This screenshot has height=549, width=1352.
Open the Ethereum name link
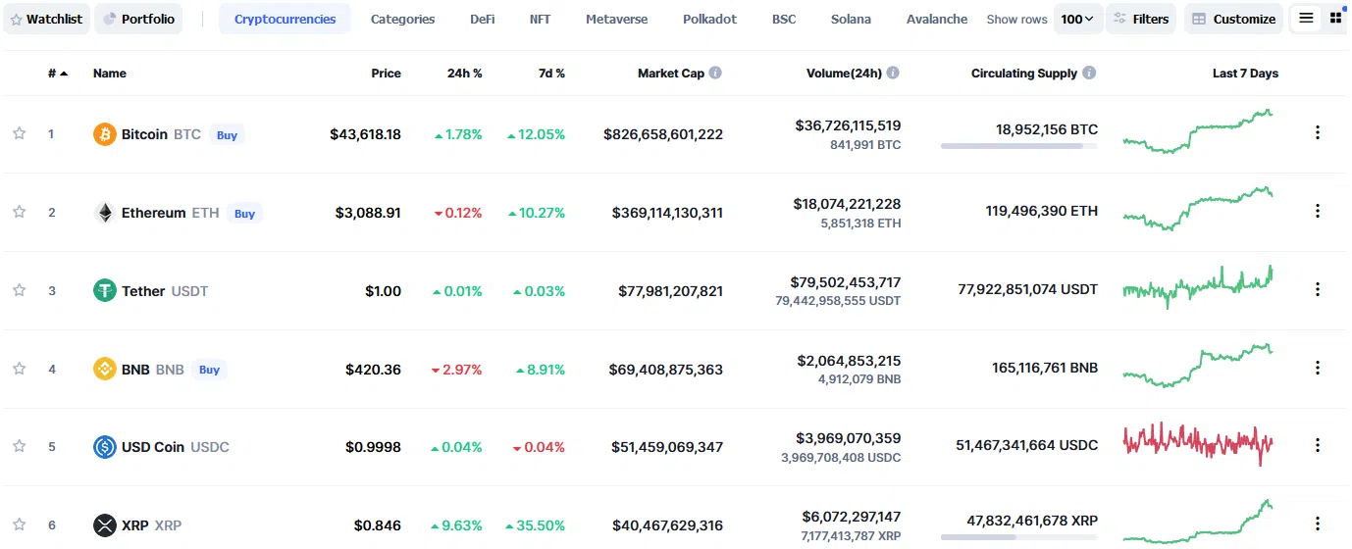click(x=153, y=213)
